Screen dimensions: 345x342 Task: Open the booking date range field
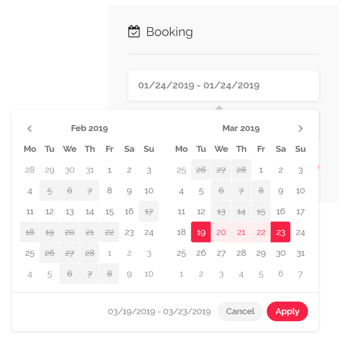click(223, 85)
